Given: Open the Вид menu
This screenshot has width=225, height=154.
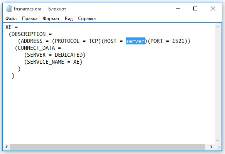Looking at the screenshot, I should [69, 19].
